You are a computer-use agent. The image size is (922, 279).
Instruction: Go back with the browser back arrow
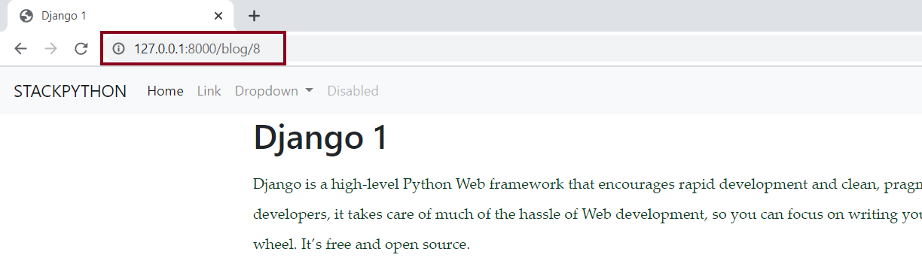click(21, 49)
